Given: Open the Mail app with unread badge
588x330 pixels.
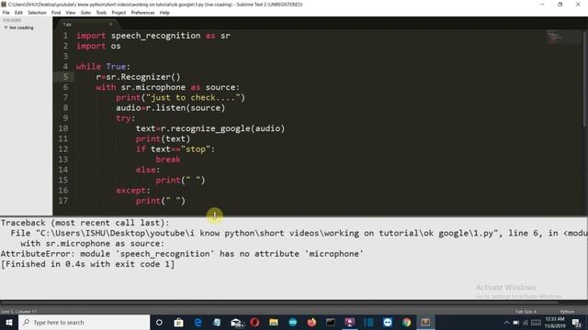Looking at the screenshot, I should tap(236, 322).
